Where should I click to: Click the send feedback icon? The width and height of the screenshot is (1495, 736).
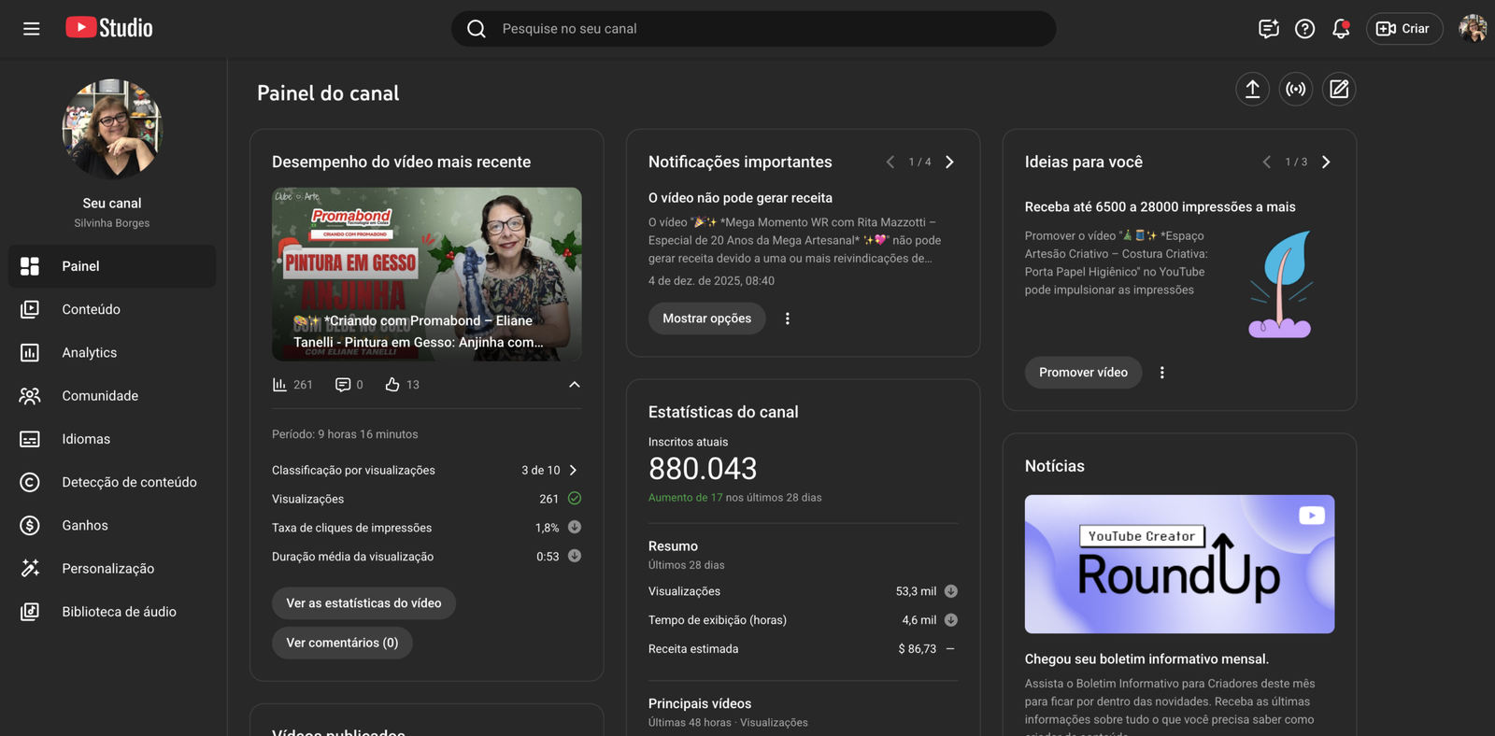tap(1268, 29)
